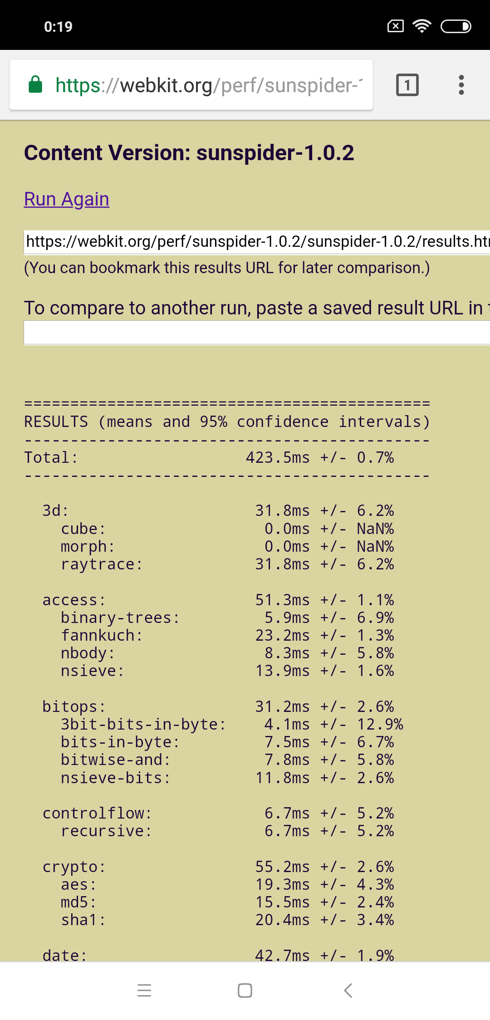Tap the battery status bar icon
The width and height of the screenshot is (490, 1020).
click(456, 26)
